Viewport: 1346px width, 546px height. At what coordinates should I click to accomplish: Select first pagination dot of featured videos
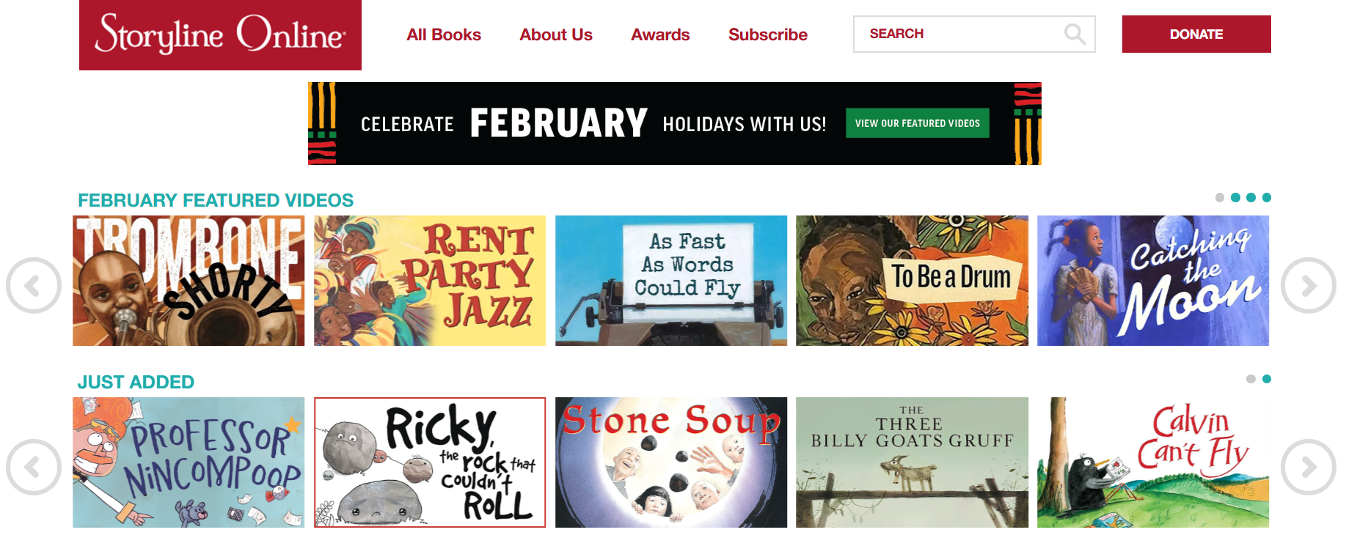[x=1220, y=198]
